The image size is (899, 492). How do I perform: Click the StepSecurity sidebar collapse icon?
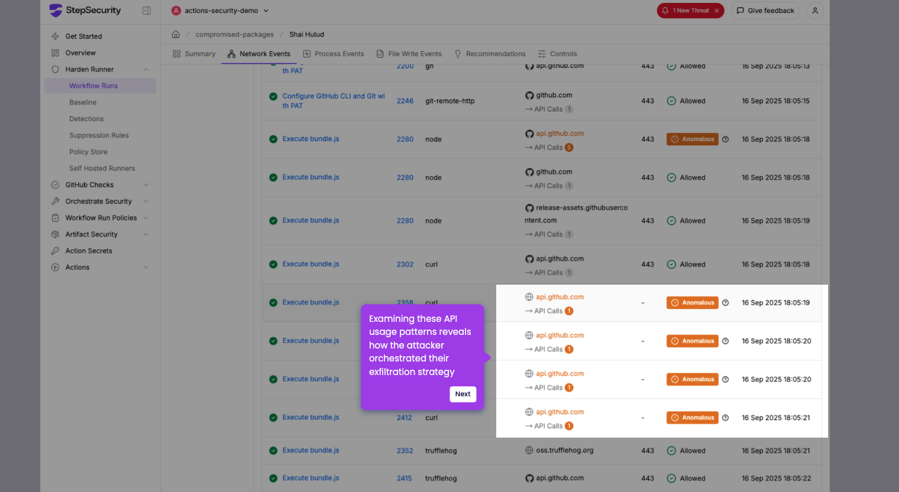coord(146,10)
